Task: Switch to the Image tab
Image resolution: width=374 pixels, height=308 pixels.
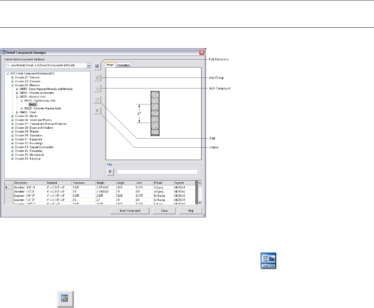Action: pos(110,65)
